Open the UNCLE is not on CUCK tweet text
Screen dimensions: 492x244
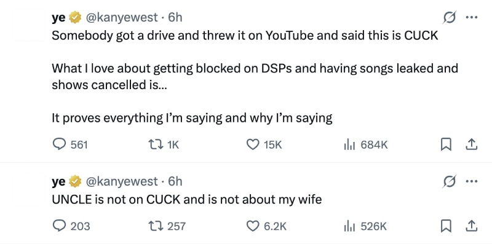tap(187, 200)
